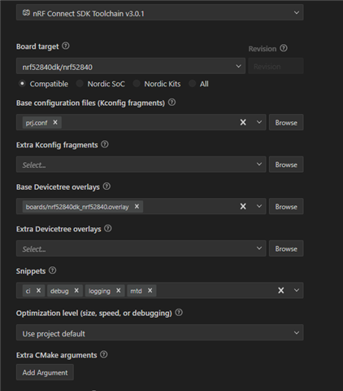Clear all selected Snippets
The width and height of the screenshot is (343, 391).
(281, 291)
